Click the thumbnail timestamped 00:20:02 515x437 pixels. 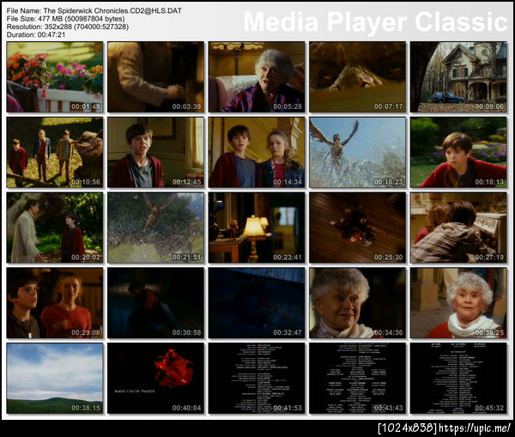click(x=55, y=228)
